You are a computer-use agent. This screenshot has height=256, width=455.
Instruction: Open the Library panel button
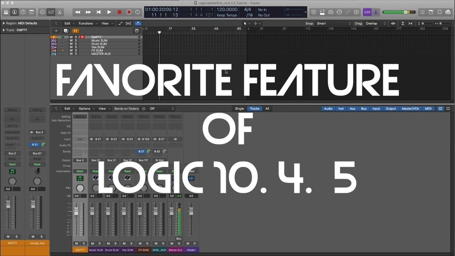click(6, 12)
